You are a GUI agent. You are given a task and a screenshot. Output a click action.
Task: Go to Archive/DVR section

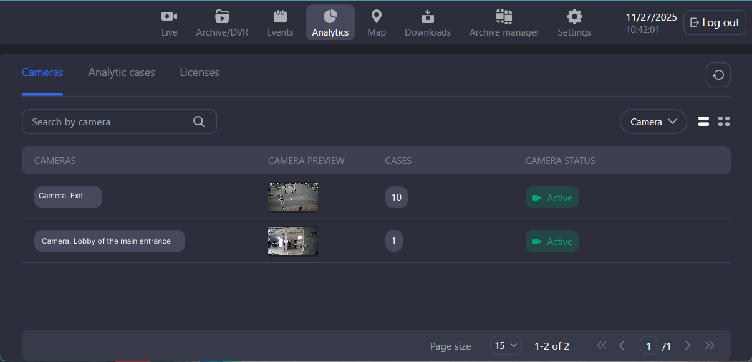pyautogui.click(x=222, y=23)
